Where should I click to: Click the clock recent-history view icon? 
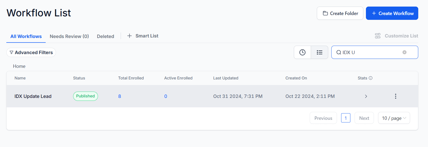pos(302,52)
